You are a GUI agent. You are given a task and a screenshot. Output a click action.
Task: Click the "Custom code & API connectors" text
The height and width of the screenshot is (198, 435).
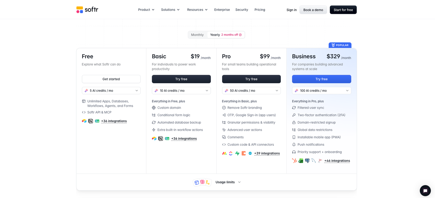(251, 145)
